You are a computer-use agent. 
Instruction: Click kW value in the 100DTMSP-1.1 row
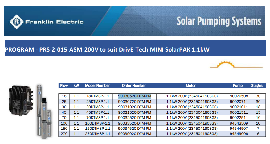[x=76, y=123]
